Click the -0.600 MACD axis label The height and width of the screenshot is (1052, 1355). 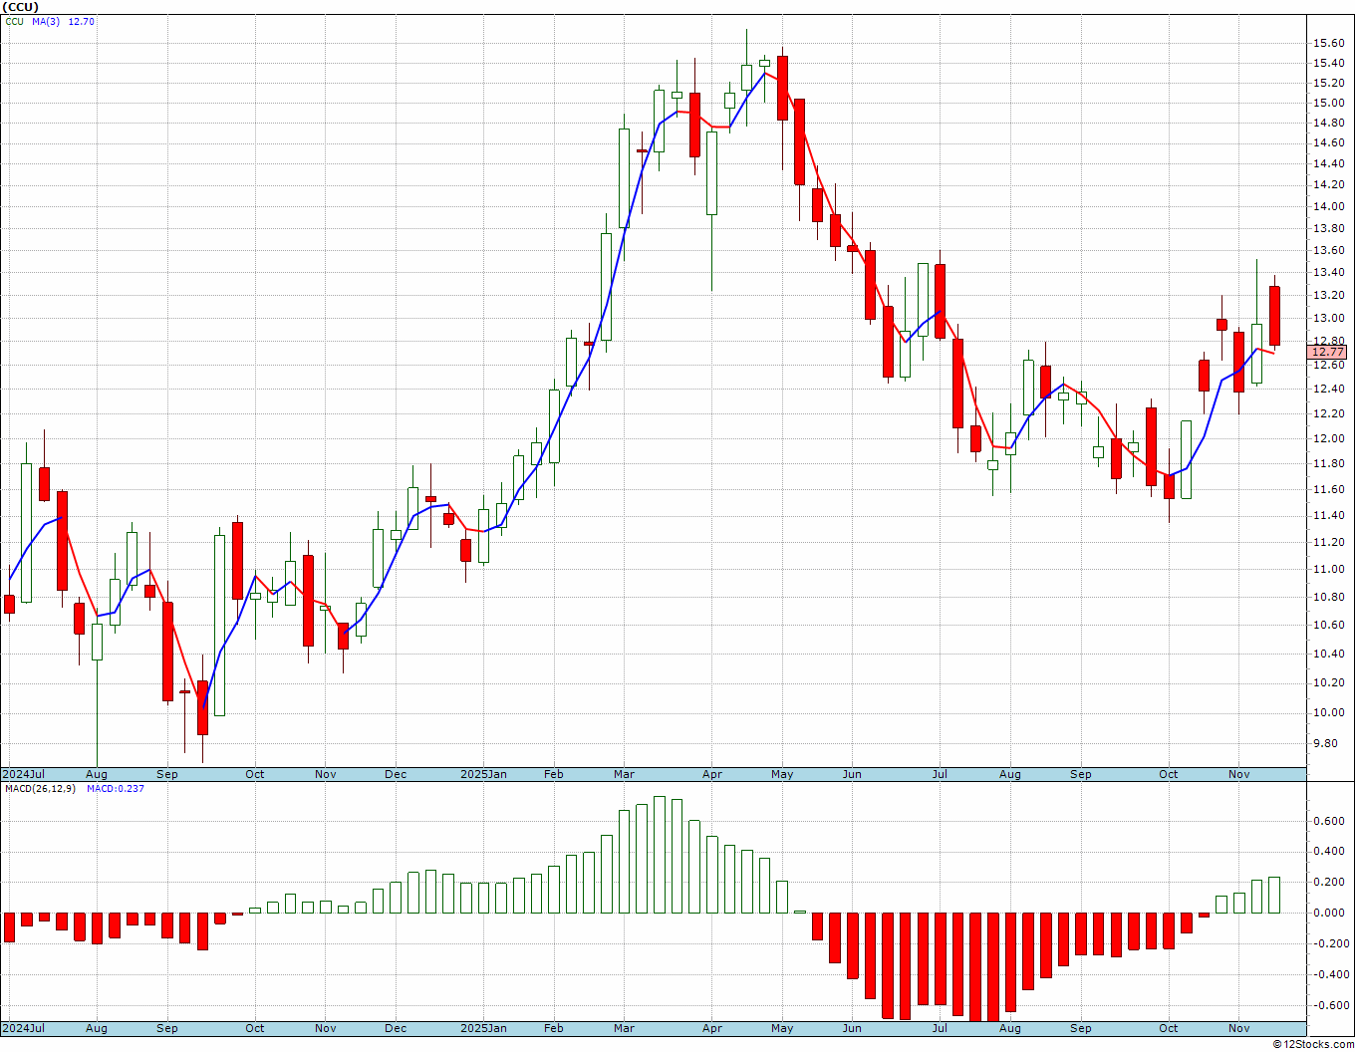[x=1329, y=1006]
